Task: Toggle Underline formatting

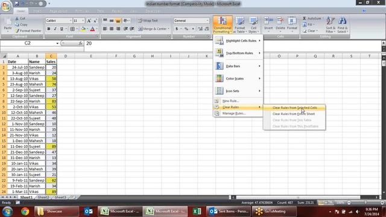Action: point(62,29)
